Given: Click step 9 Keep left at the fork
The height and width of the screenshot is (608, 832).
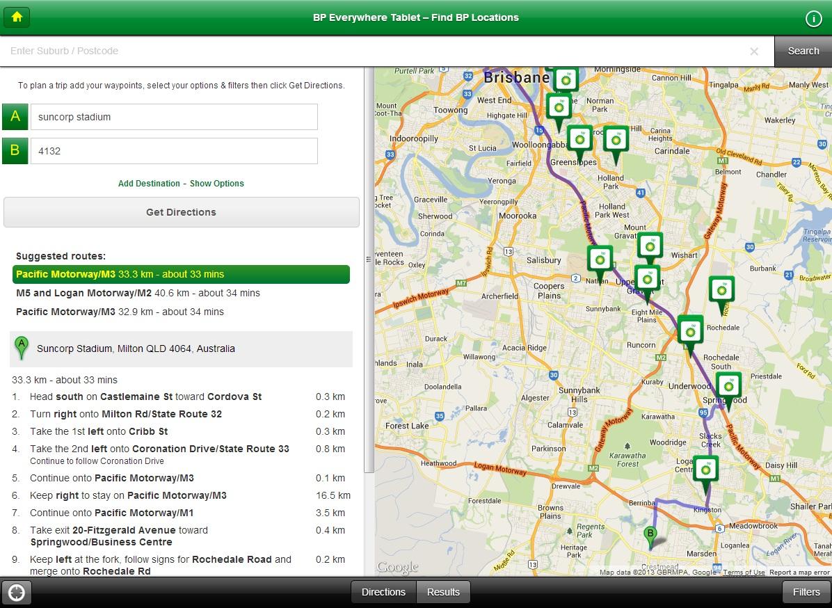Looking at the screenshot, I should point(178,565).
